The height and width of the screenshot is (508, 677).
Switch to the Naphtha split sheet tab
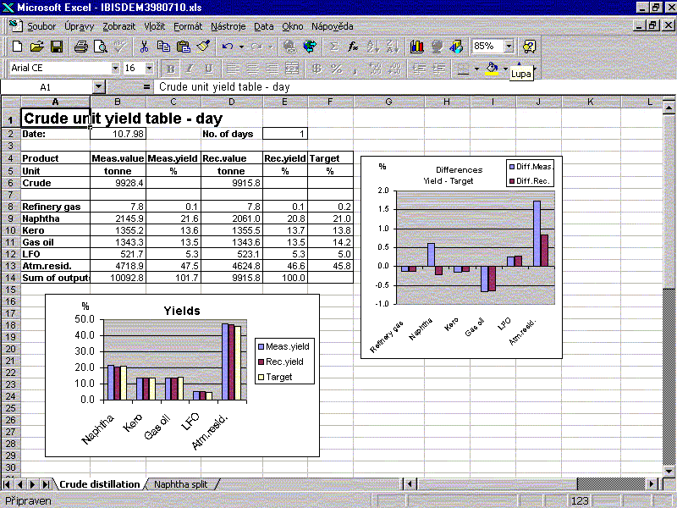181,484
